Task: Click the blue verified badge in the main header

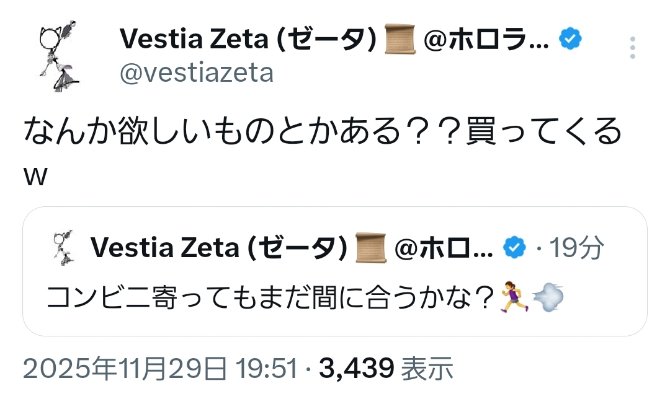Action: coord(570,41)
